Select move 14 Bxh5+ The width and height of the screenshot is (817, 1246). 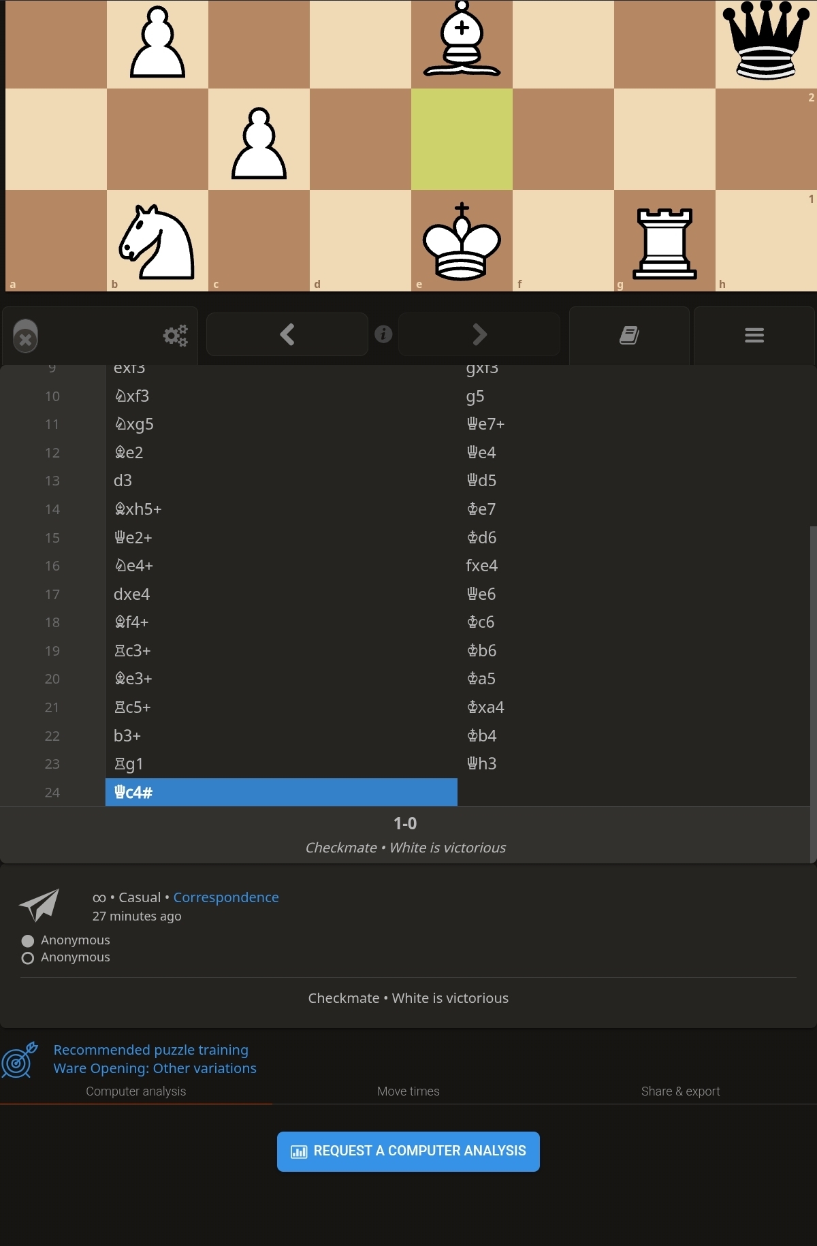coord(281,509)
